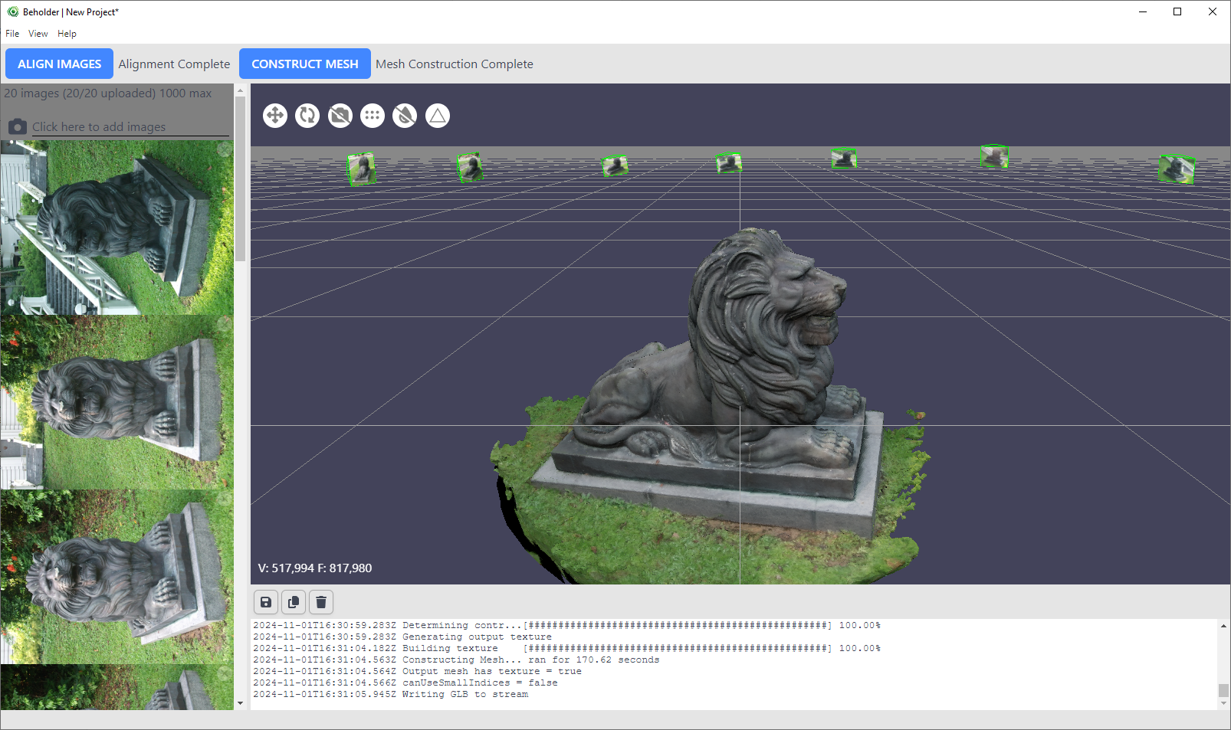Click the ALIGN IMAGES button
Screen dimensions: 1231x730
pos(59,64)
